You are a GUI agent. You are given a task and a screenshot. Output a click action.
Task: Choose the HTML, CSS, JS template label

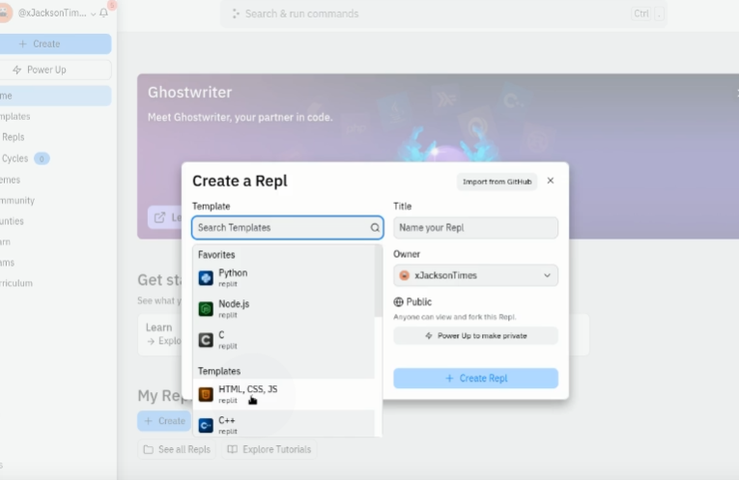click(x=248, y=389)
